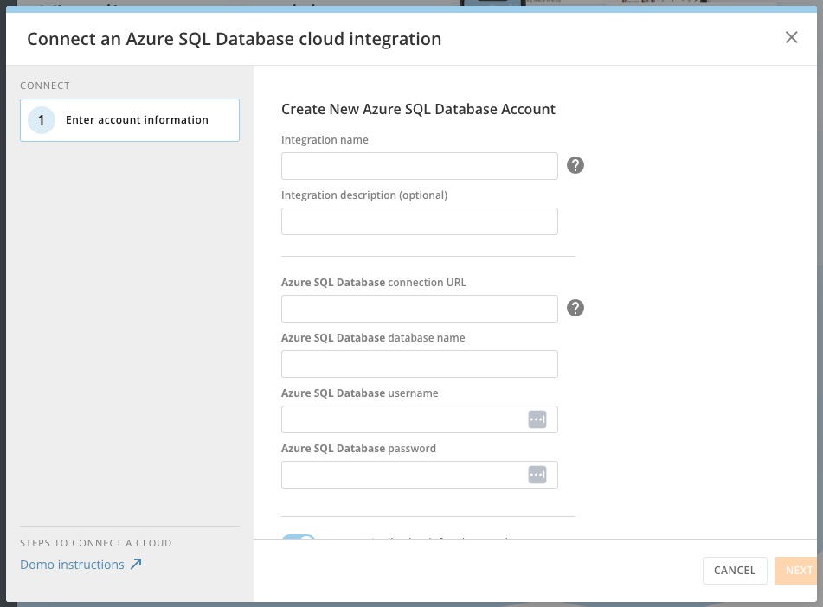823x607 pixels.
Task: Click the Integration description field
Action: click(x=419, y=220)
